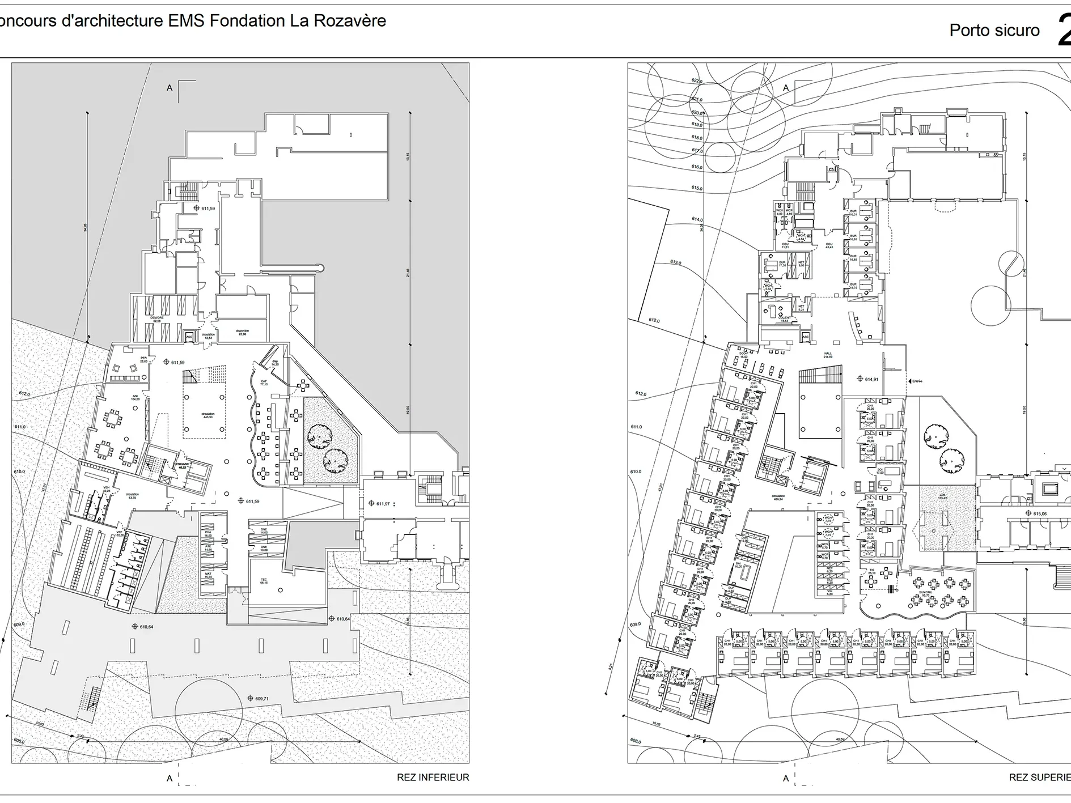The height and width of the screenshot is (803, 1071).
Task: Select the CAF 77,10 cafeteria label
Action: [x=264, y=383]
